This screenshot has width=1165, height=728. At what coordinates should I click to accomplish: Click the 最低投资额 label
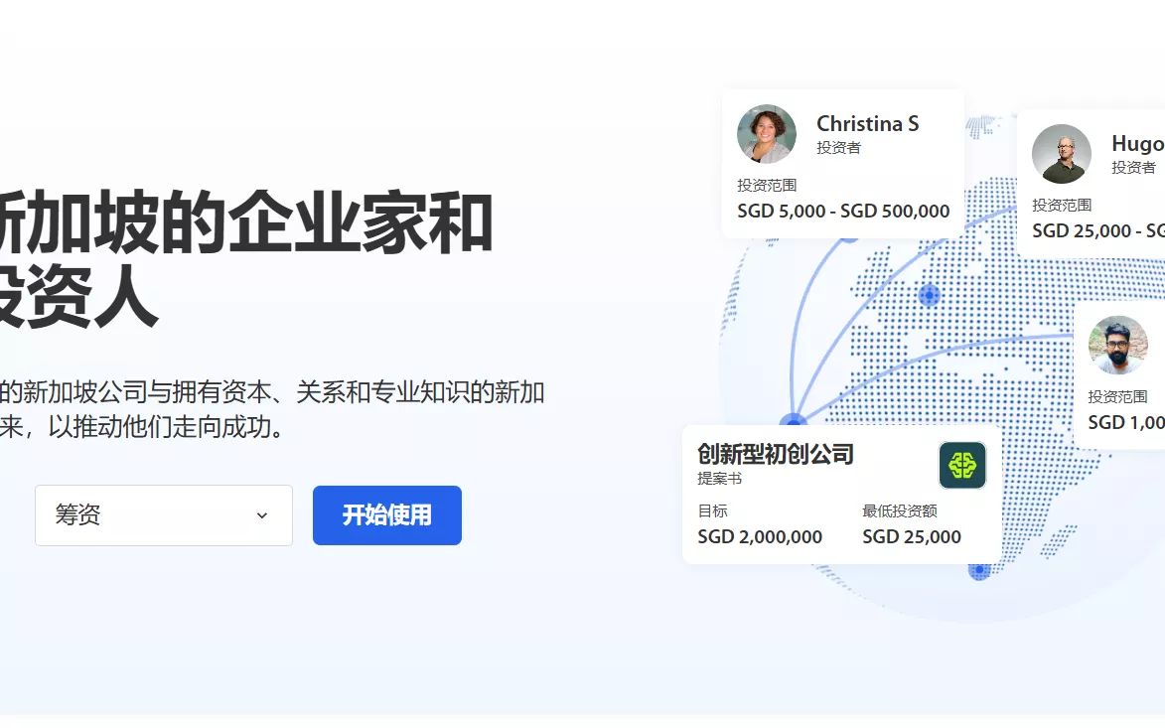tap(900, 511)
